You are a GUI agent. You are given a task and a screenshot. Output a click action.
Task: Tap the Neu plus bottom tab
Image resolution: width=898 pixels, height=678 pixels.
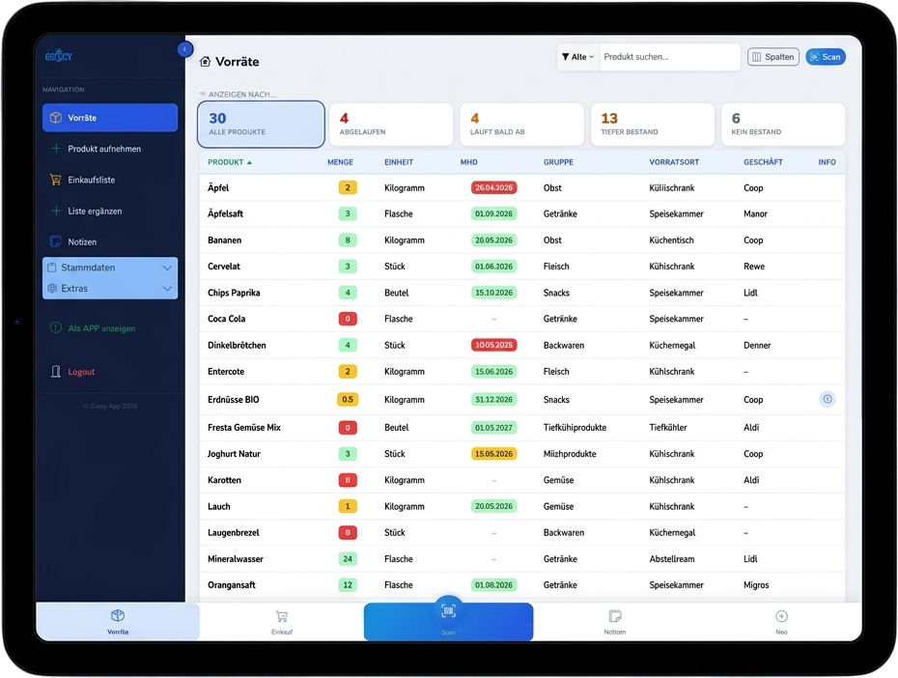tap(781, 622)
